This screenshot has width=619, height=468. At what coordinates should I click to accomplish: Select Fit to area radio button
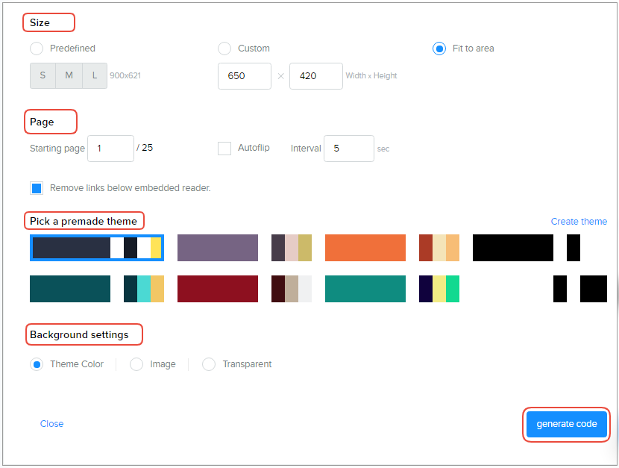click(x=439, y=49)
